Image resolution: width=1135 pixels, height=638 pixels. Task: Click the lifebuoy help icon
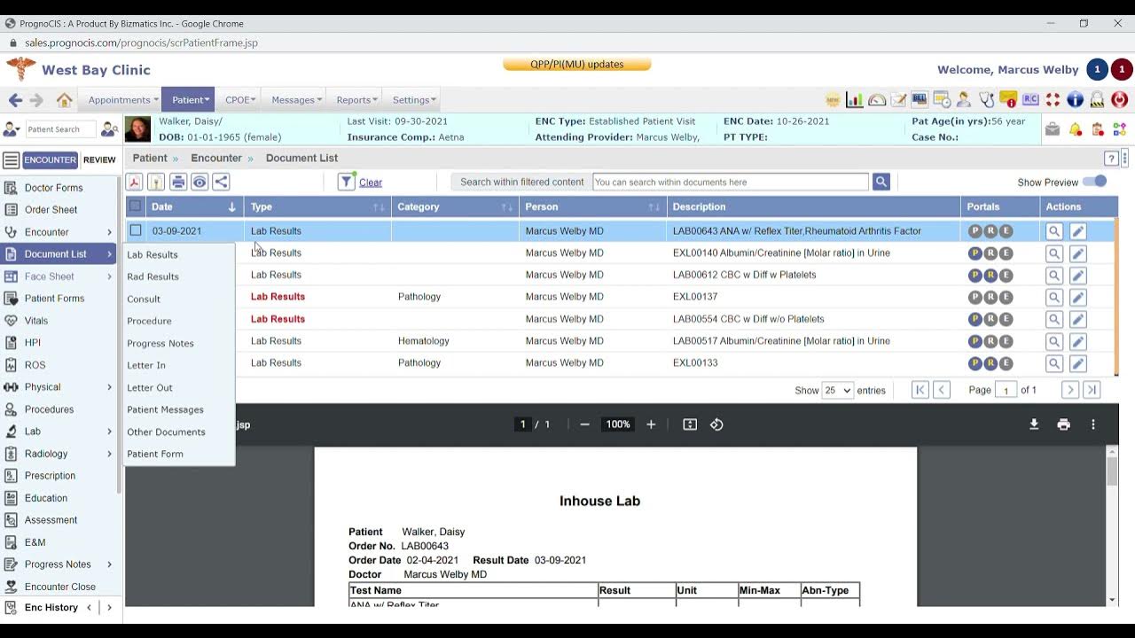tap(1053, 99)
